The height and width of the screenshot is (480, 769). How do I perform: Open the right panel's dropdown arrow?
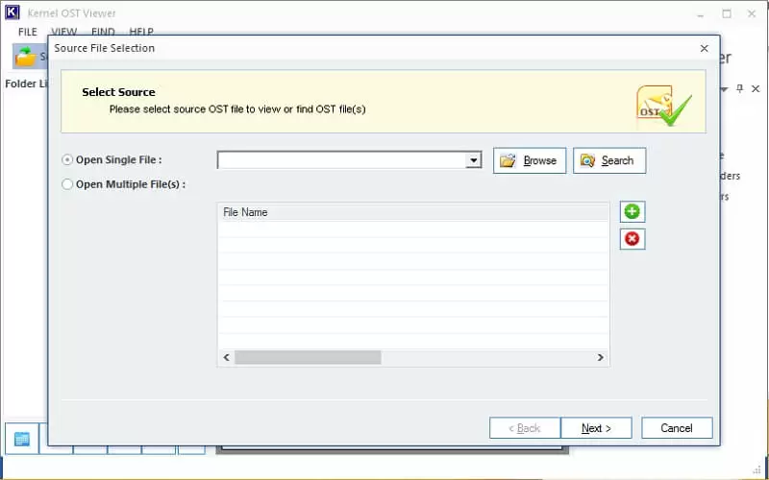(725, 89)
